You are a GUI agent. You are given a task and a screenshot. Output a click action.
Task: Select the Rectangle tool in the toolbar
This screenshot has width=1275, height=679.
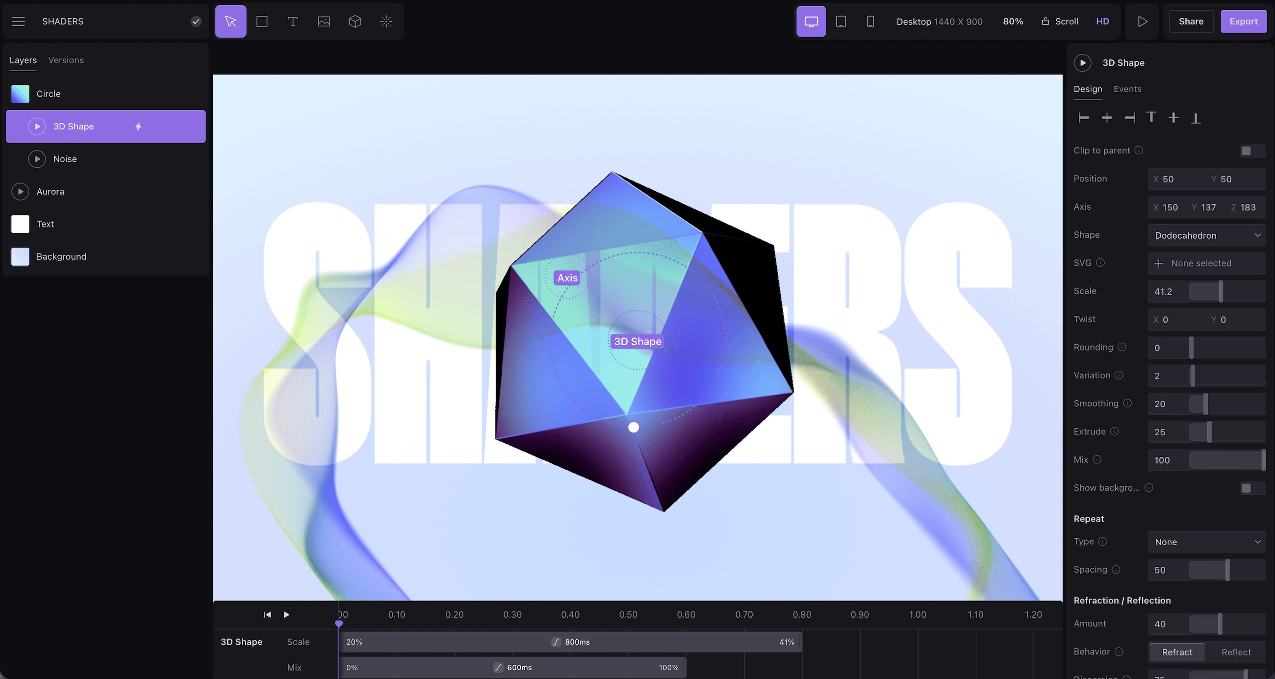click(262, 21)
